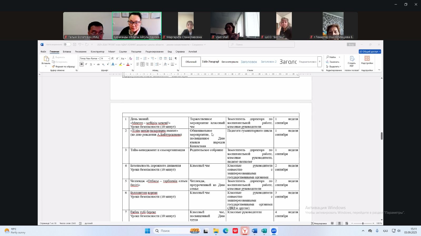The height and width of the screenshot is (236, 421).
Task: Click the Общий доступ share button
Action: coord(370,52)
